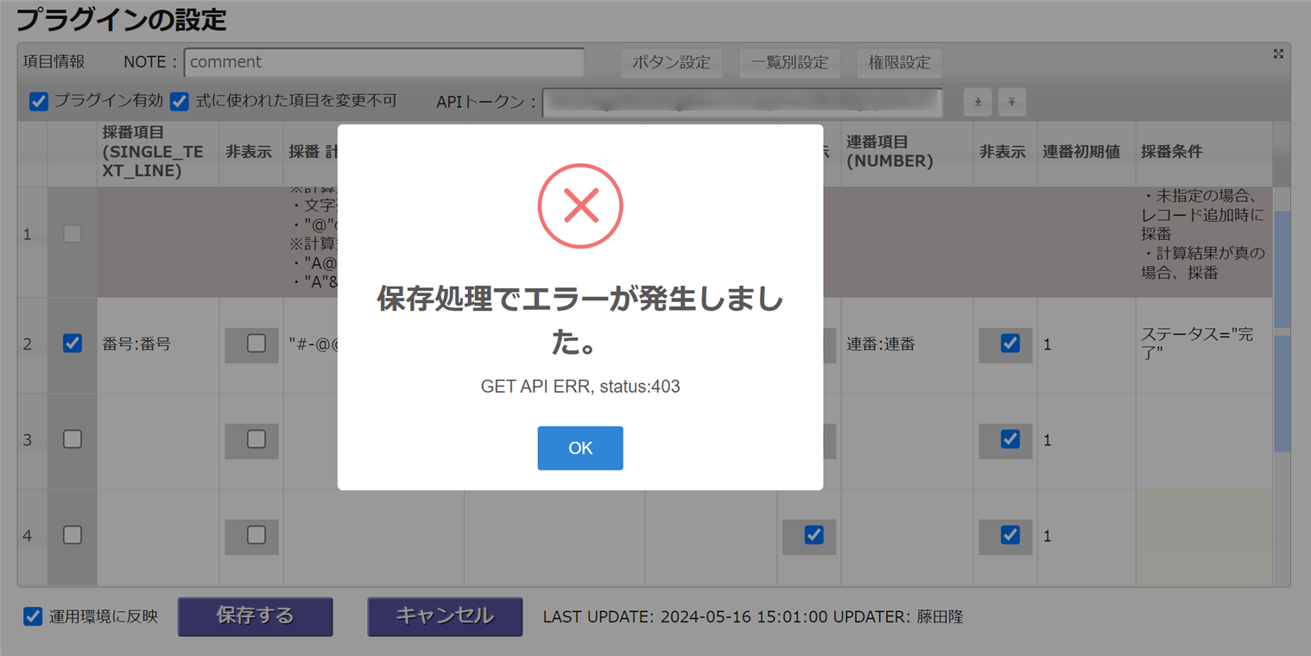Screen dimensions: 1311x656
Task: Click the upload arrow icon beside API token
Action: pos(1011,102)
